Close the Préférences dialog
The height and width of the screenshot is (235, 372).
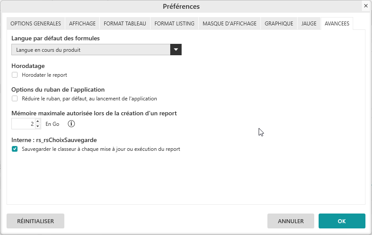(365, 6)
